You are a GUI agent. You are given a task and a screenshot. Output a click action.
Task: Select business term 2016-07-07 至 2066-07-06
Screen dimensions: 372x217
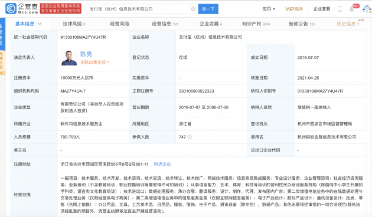[204, 107]
